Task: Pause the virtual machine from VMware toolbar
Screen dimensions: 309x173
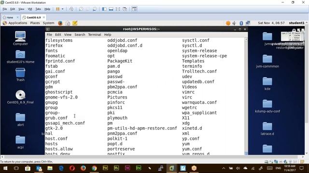Action: click(x=58, y=9)
